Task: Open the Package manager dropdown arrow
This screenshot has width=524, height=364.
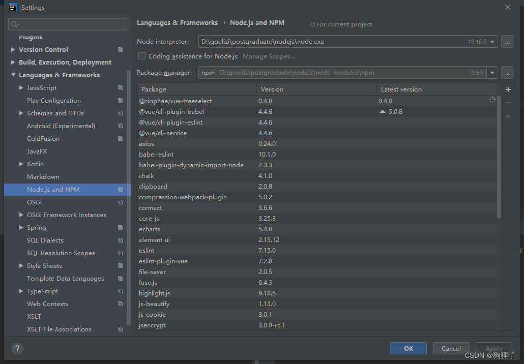Action: coord(492,73)
